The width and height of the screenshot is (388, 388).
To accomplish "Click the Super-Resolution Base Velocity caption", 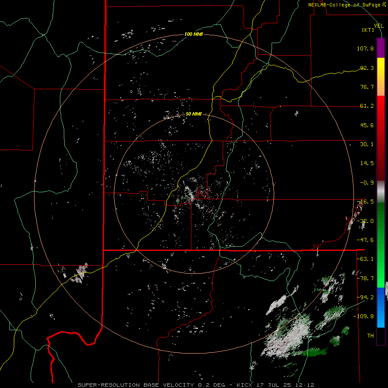I will coord(196,385).
